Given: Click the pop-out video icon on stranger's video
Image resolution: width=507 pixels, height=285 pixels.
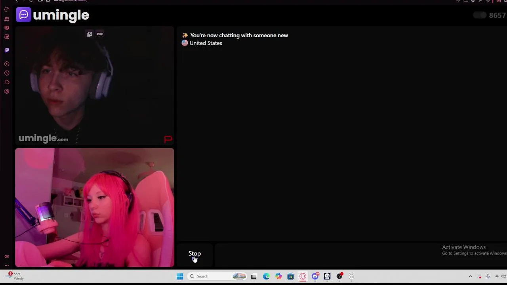Looking at the screenshot, I should pyautogui.click(x=90, y=34).
